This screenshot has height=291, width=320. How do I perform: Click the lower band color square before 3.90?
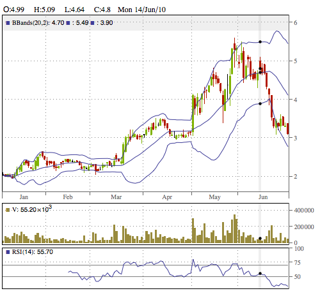[92, 23]
